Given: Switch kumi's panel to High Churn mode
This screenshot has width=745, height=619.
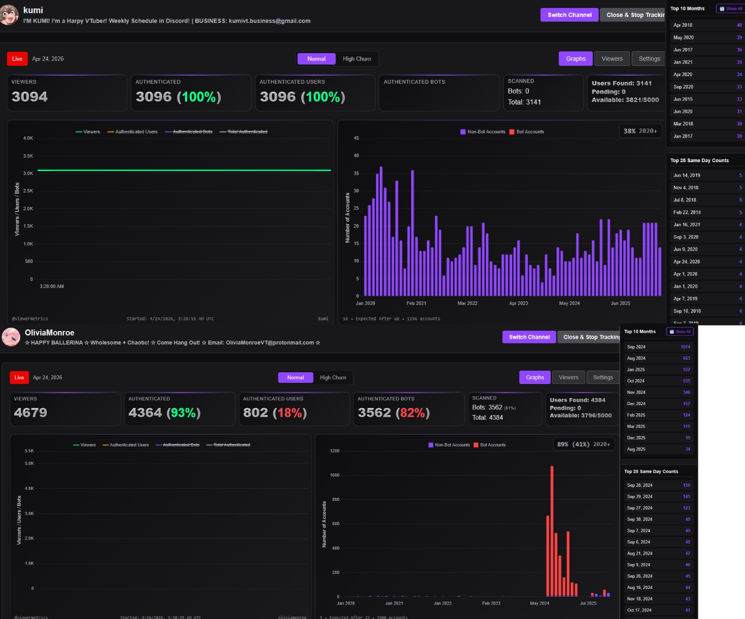Looking at the screenshot, I should coord(357,59).
